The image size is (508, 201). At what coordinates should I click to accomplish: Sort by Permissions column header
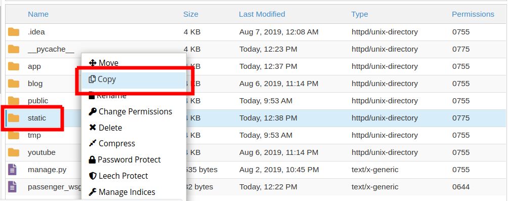point(473,14)
